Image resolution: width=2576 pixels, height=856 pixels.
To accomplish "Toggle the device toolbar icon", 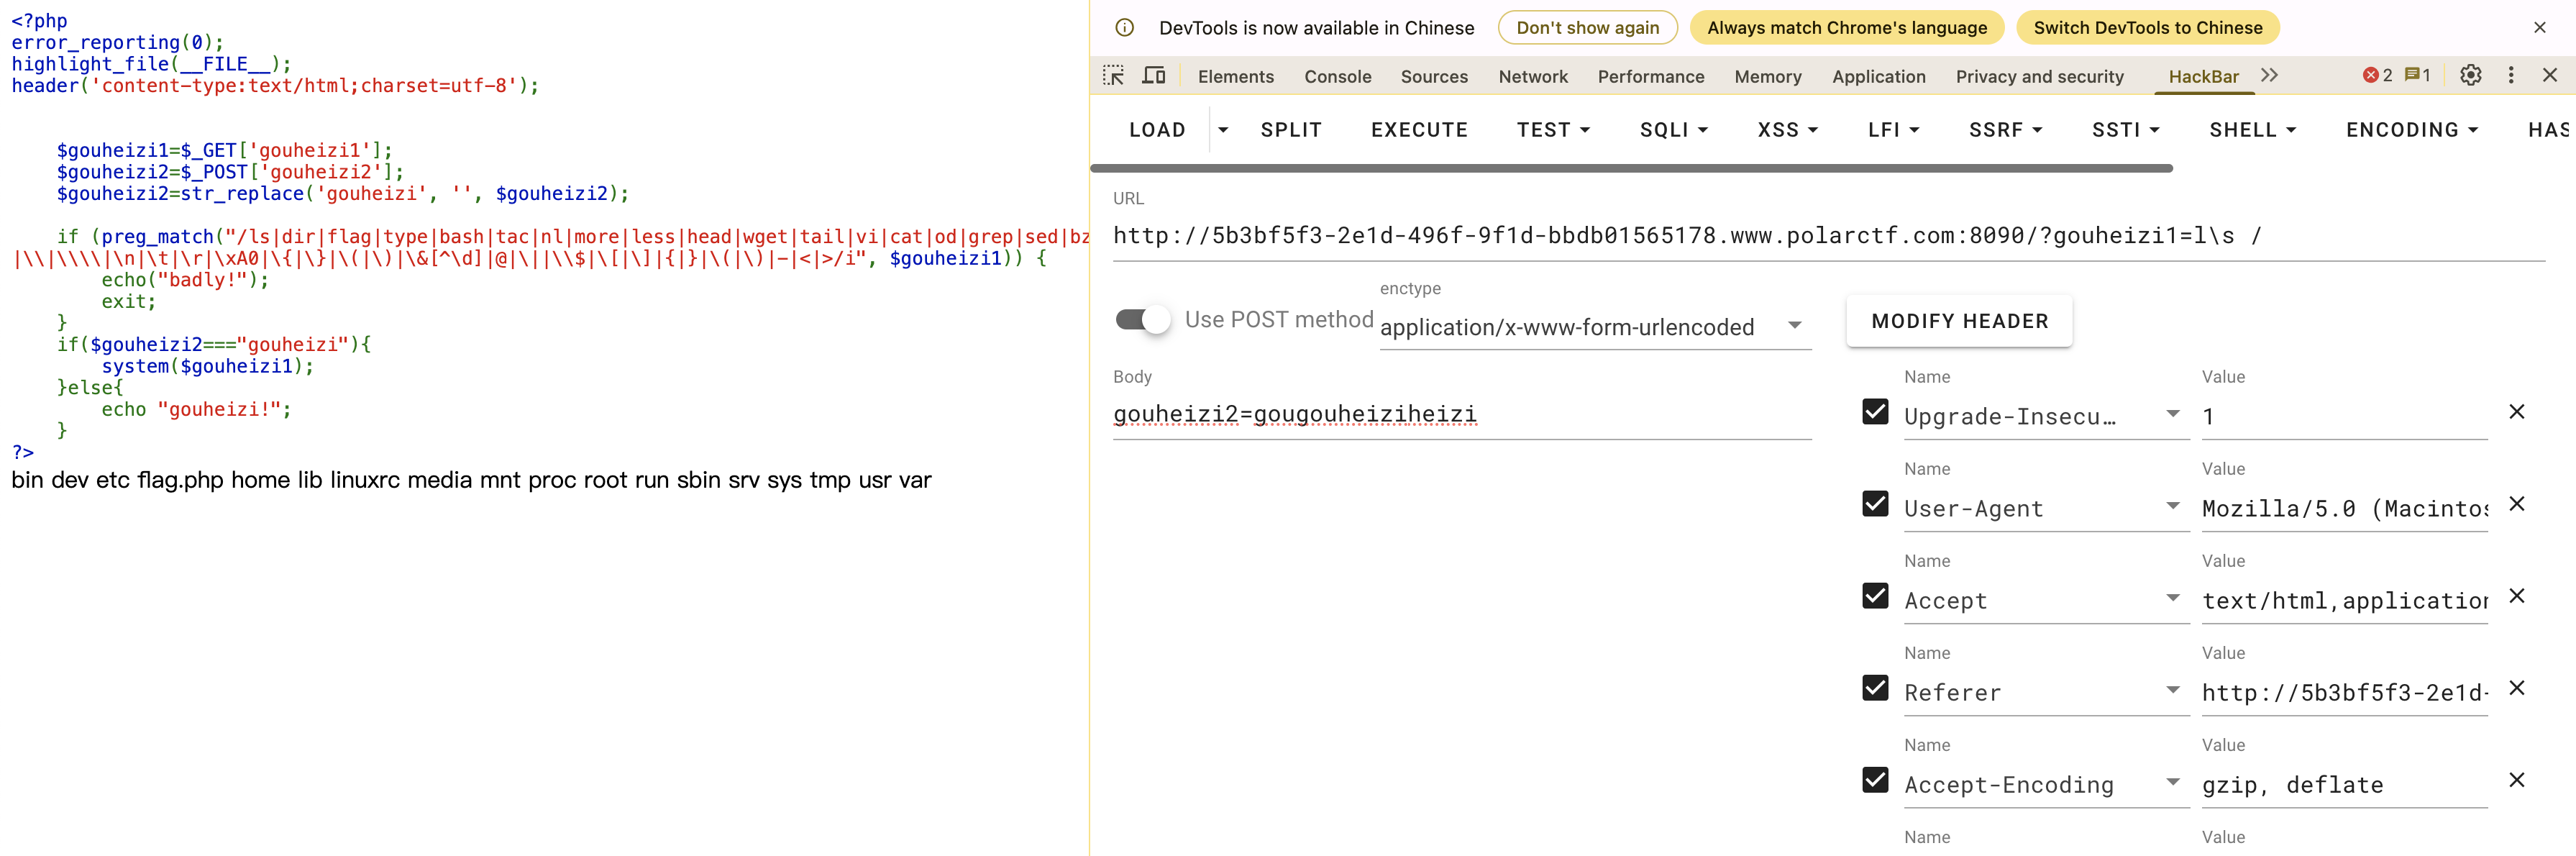I will pos(1154,76).
